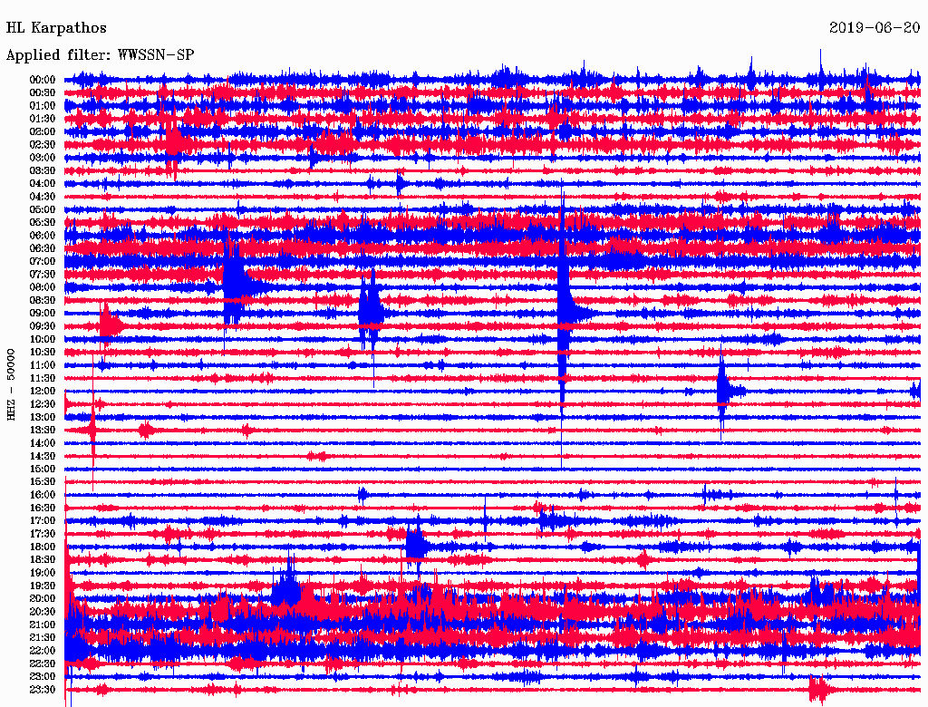
Task: Select the 23:30 time label
Action: (x=43, y=690)
